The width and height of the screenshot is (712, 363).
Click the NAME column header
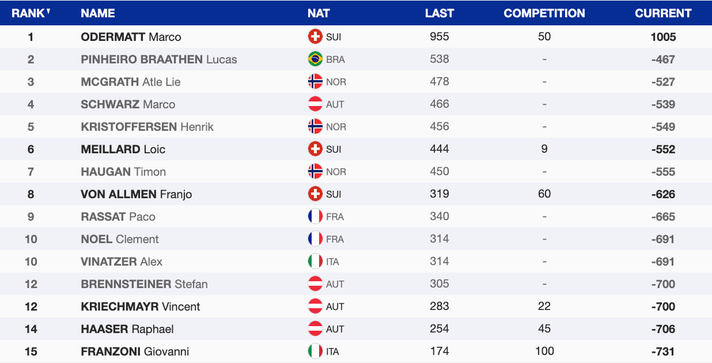[98, 13]
